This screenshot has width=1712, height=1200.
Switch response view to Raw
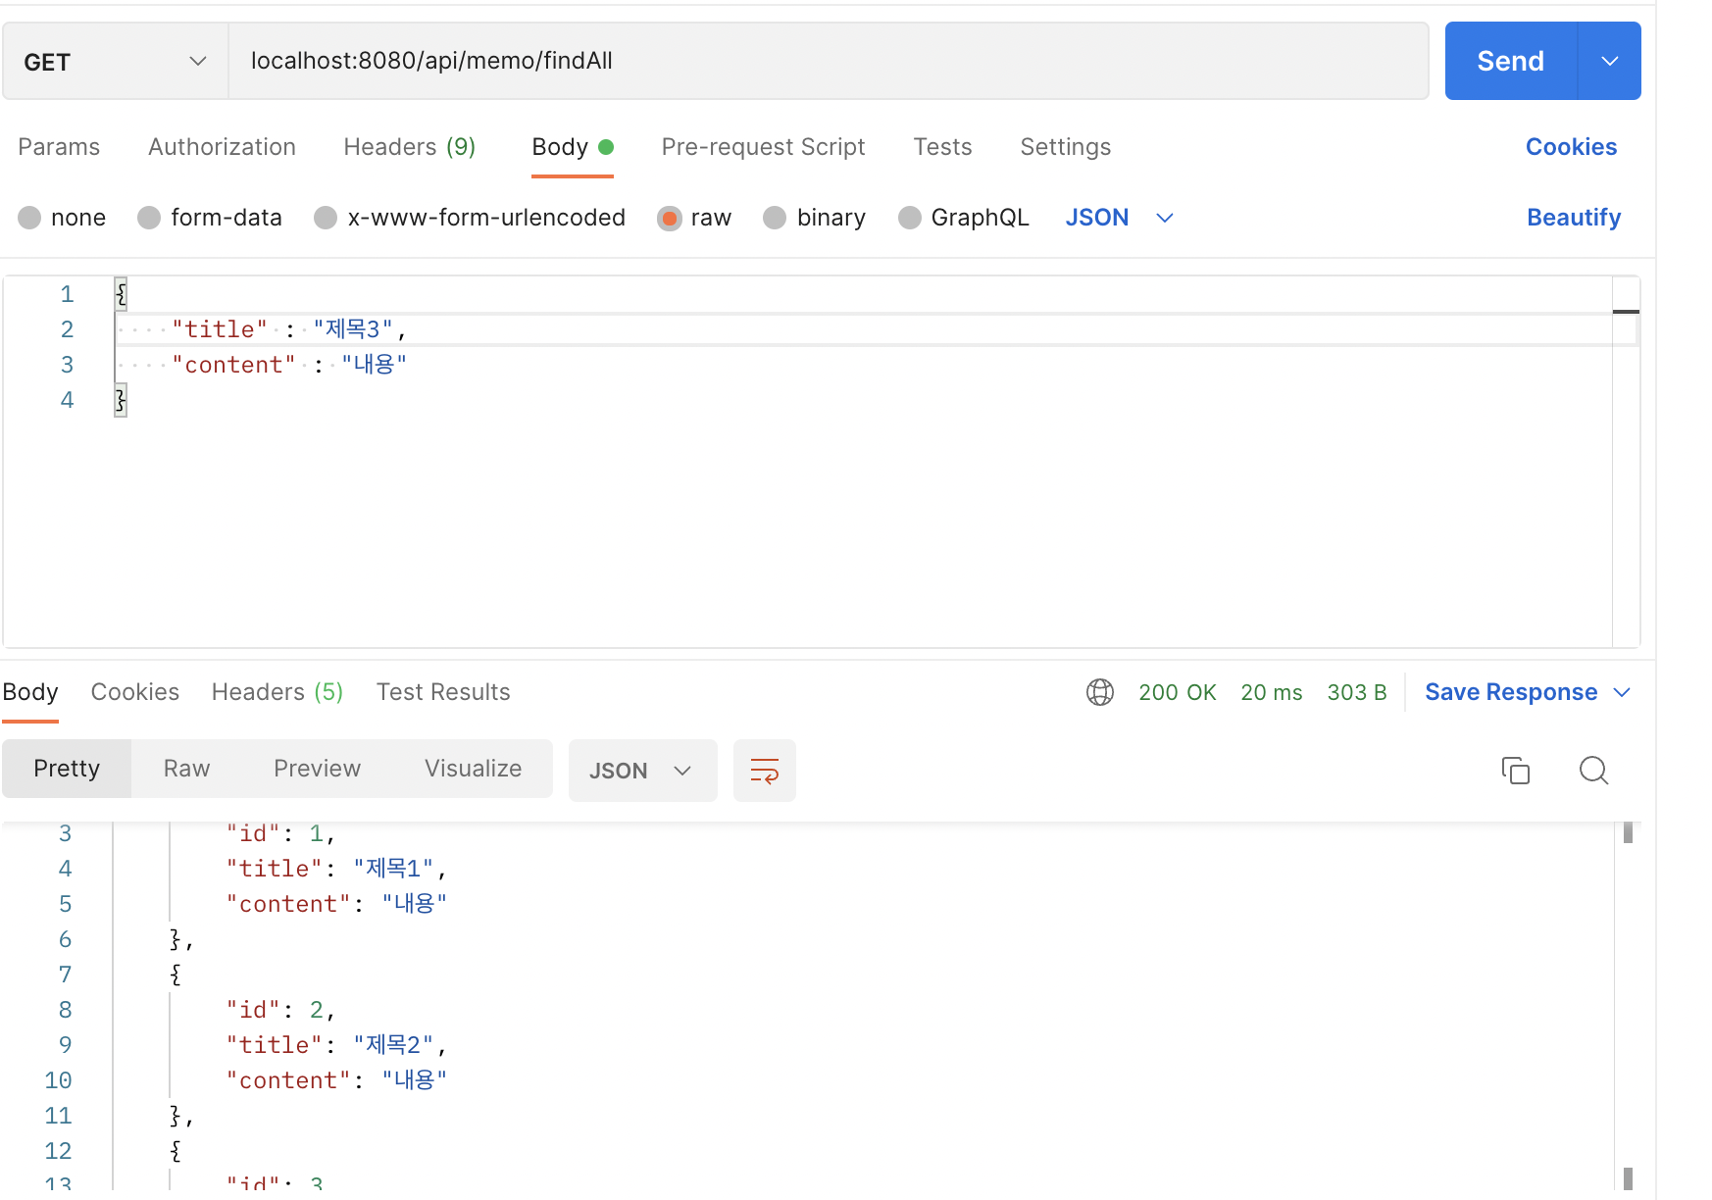coord(186,769)
